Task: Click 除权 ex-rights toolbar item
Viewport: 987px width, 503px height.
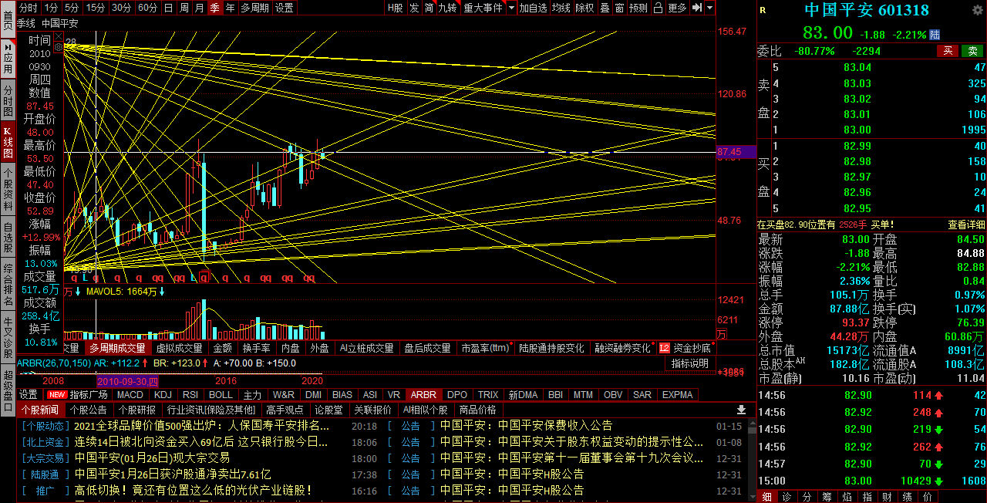Action: [584, 8]
